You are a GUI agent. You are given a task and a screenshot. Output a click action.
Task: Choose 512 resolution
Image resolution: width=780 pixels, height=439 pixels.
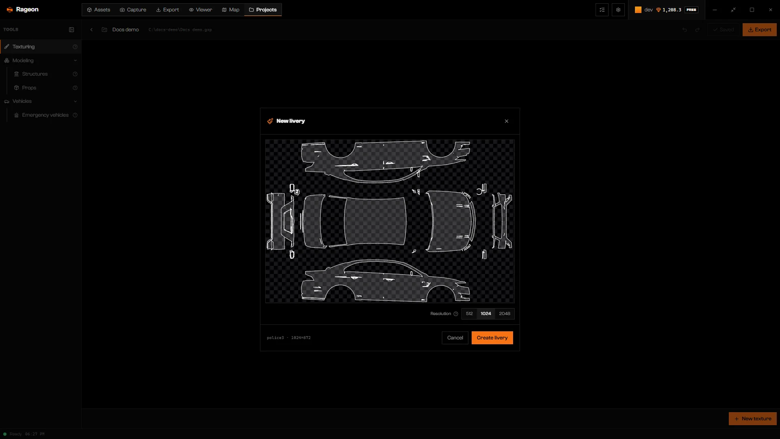[x=469, y=314]
